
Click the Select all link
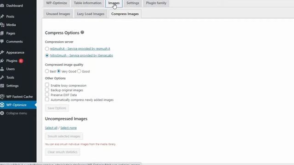51,128
